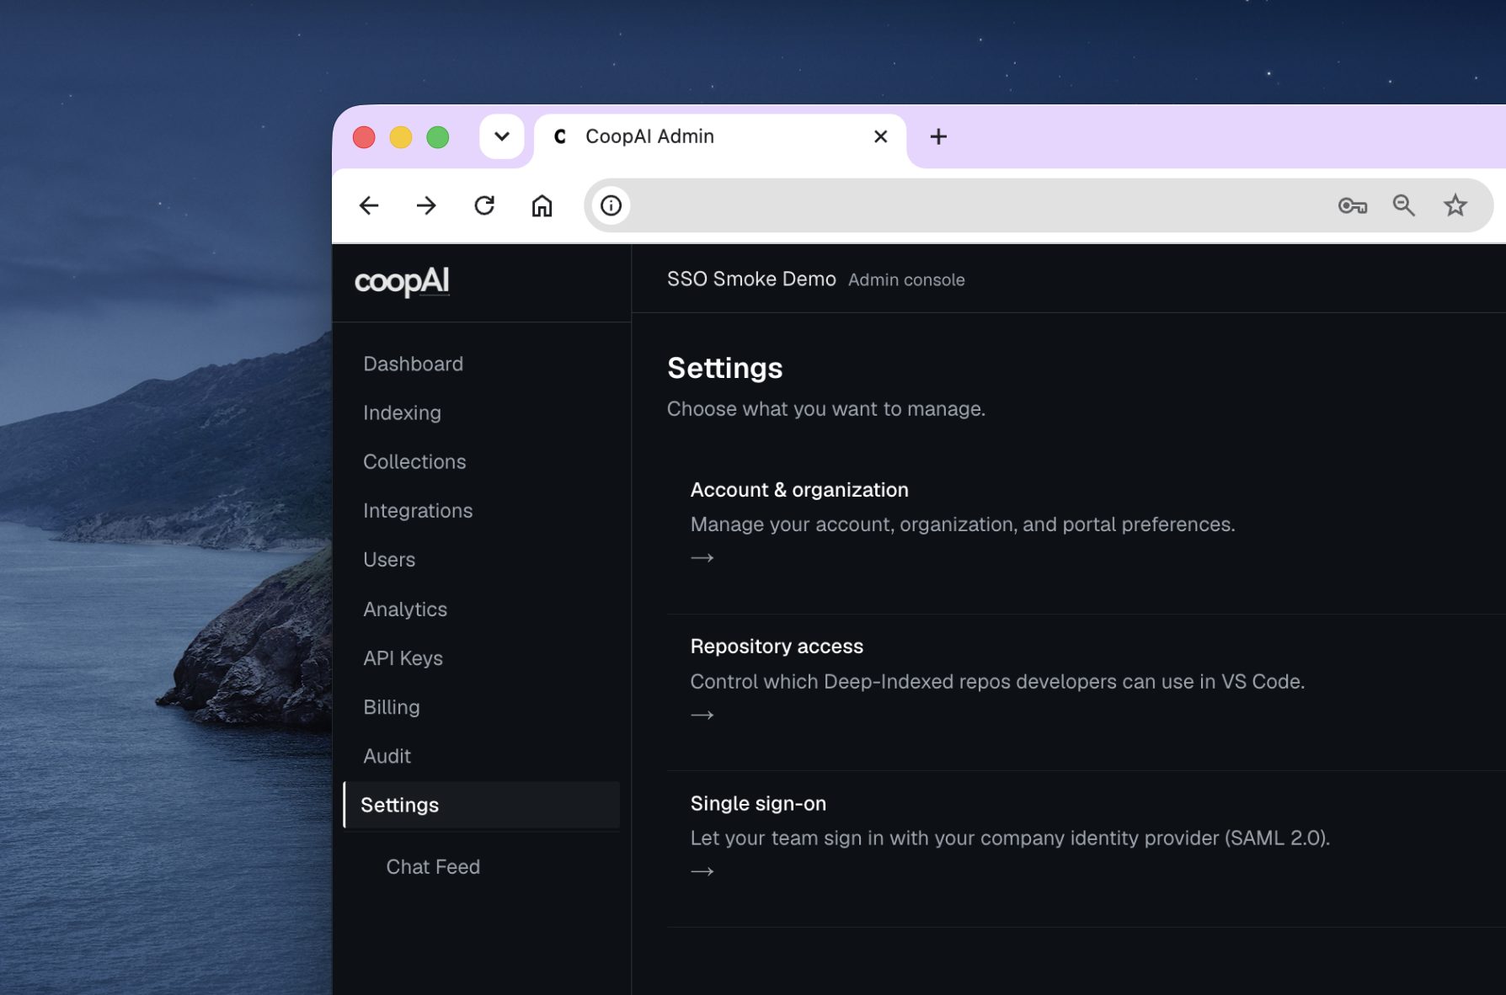Close the CoopAI Admin tab

click(881, 136)
